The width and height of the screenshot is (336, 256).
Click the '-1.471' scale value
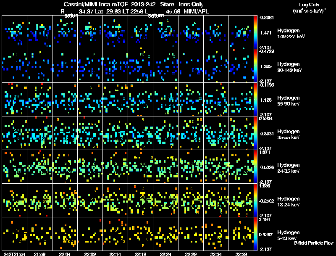[x=265, y=33]
